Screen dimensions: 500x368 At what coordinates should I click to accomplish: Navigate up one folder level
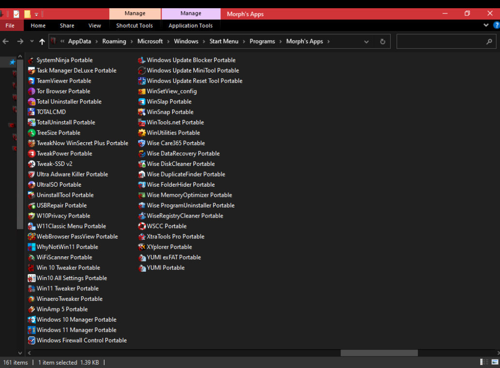[42, 42]
